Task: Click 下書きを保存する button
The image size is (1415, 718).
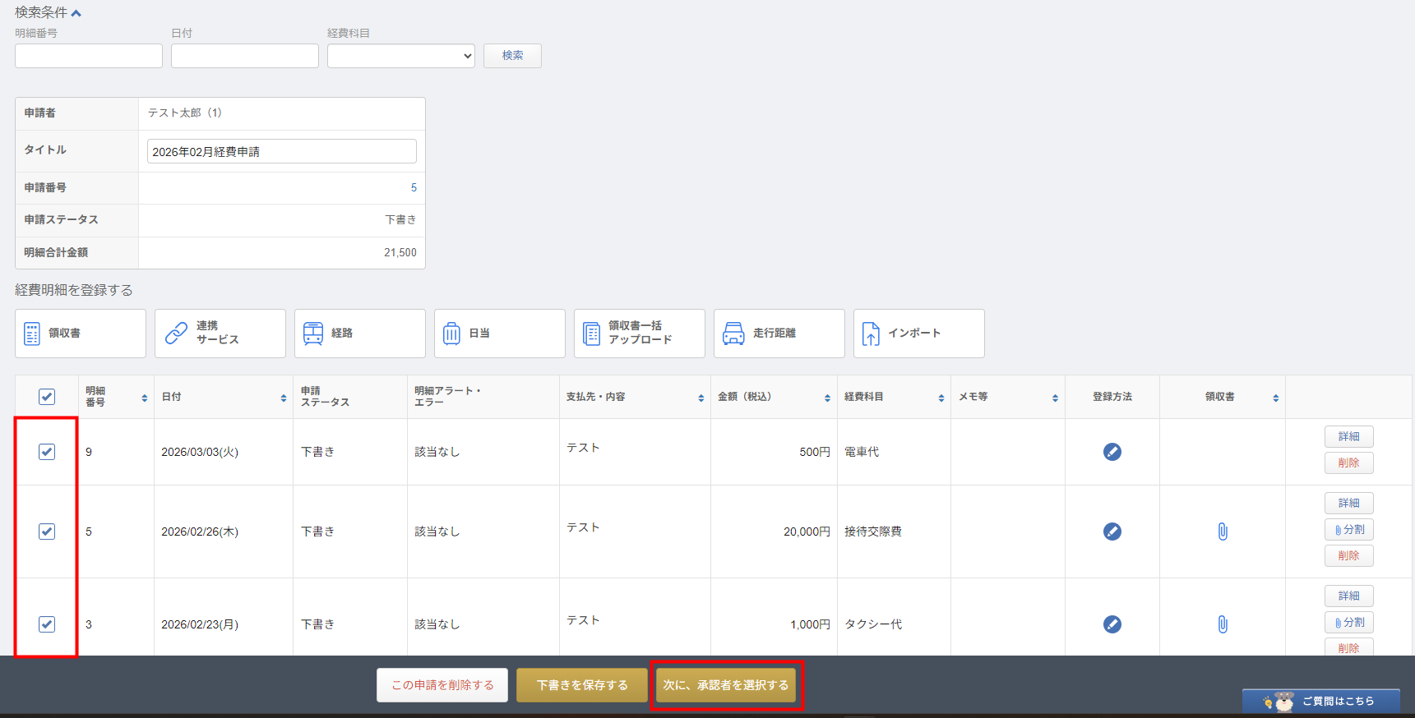Action: tap(581, 685)
